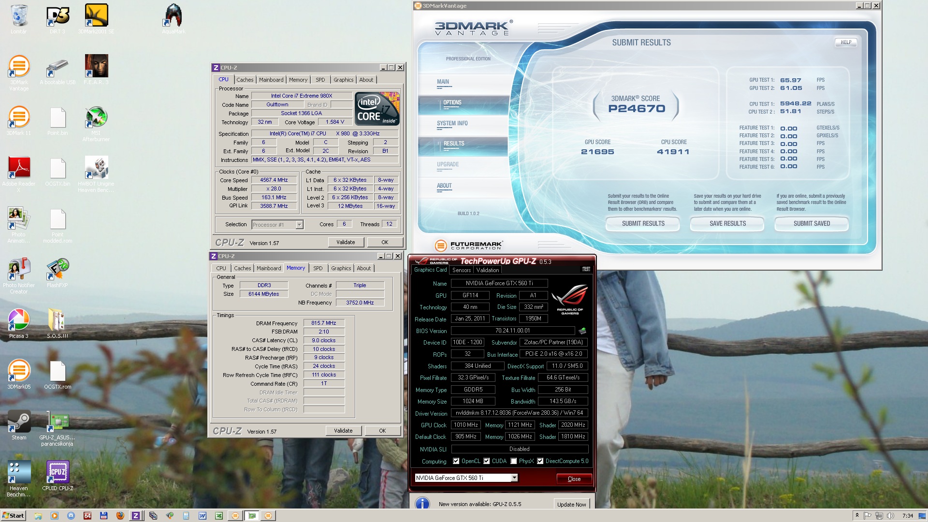Switch to Sensors tab in GPU-Z
Viewport: 928px width, 522px height.
point(461,270)
